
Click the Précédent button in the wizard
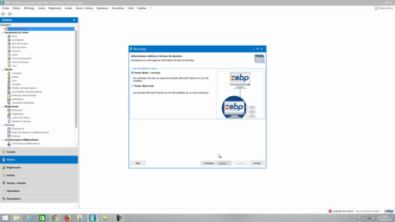[208, 163]
